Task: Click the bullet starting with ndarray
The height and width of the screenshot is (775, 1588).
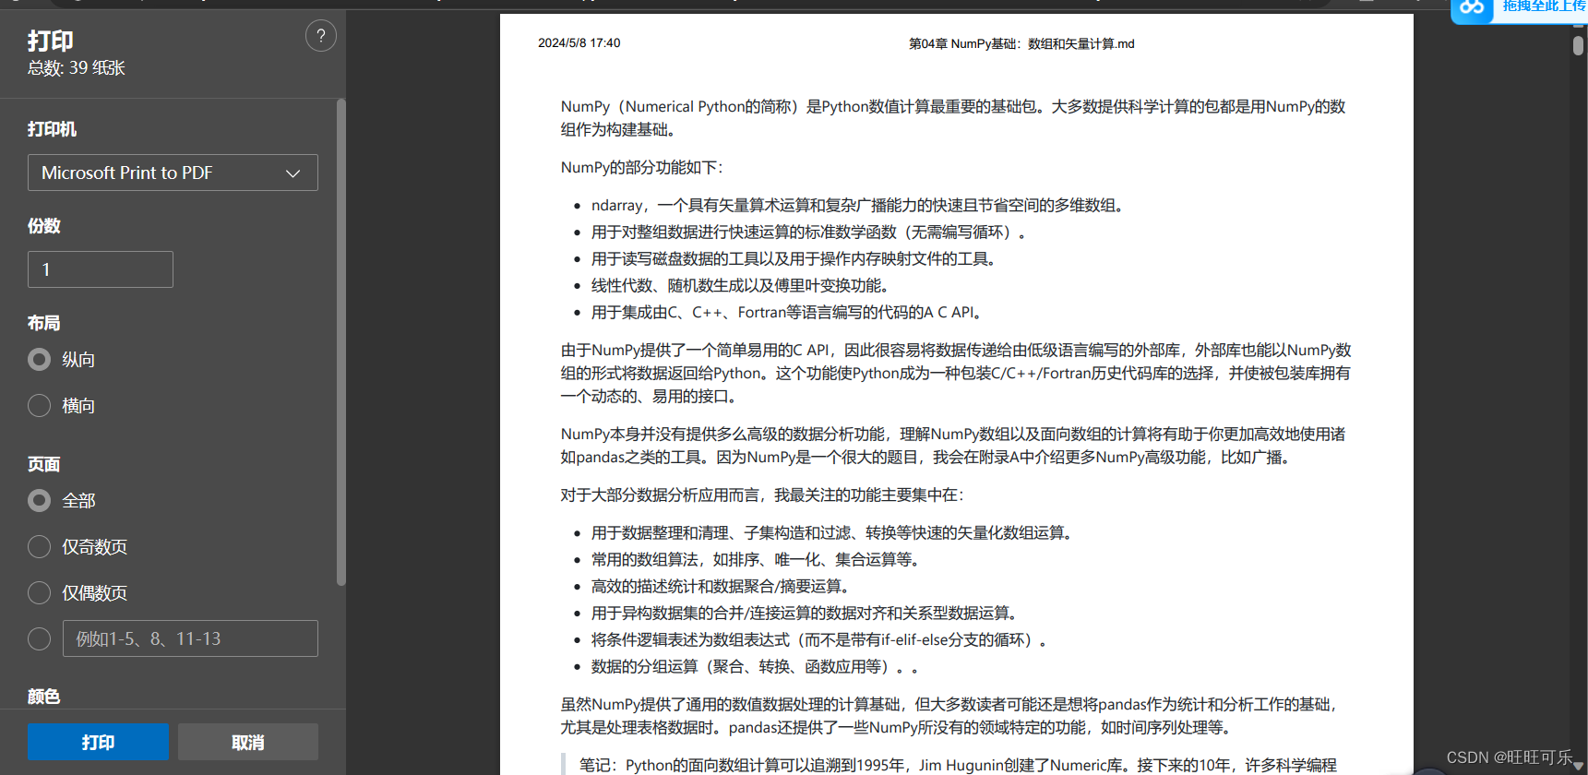Action: point(859,205)
